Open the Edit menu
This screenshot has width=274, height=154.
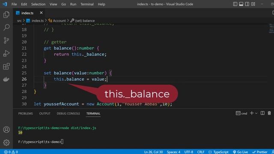(24, 4)
